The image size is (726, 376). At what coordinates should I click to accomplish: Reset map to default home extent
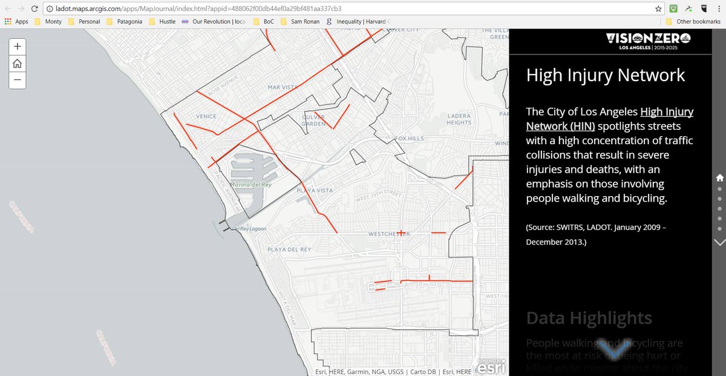[x=18, y=63]
